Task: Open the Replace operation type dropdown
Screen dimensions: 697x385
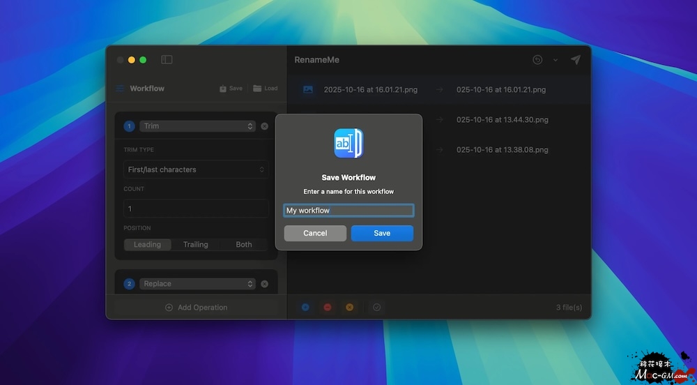Action: (198, 284)
